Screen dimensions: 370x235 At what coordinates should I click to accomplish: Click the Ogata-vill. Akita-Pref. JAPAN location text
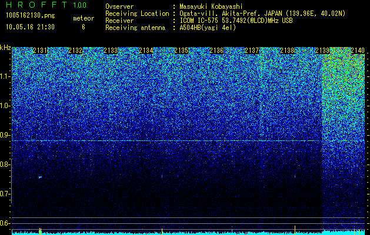click(262, 14)
